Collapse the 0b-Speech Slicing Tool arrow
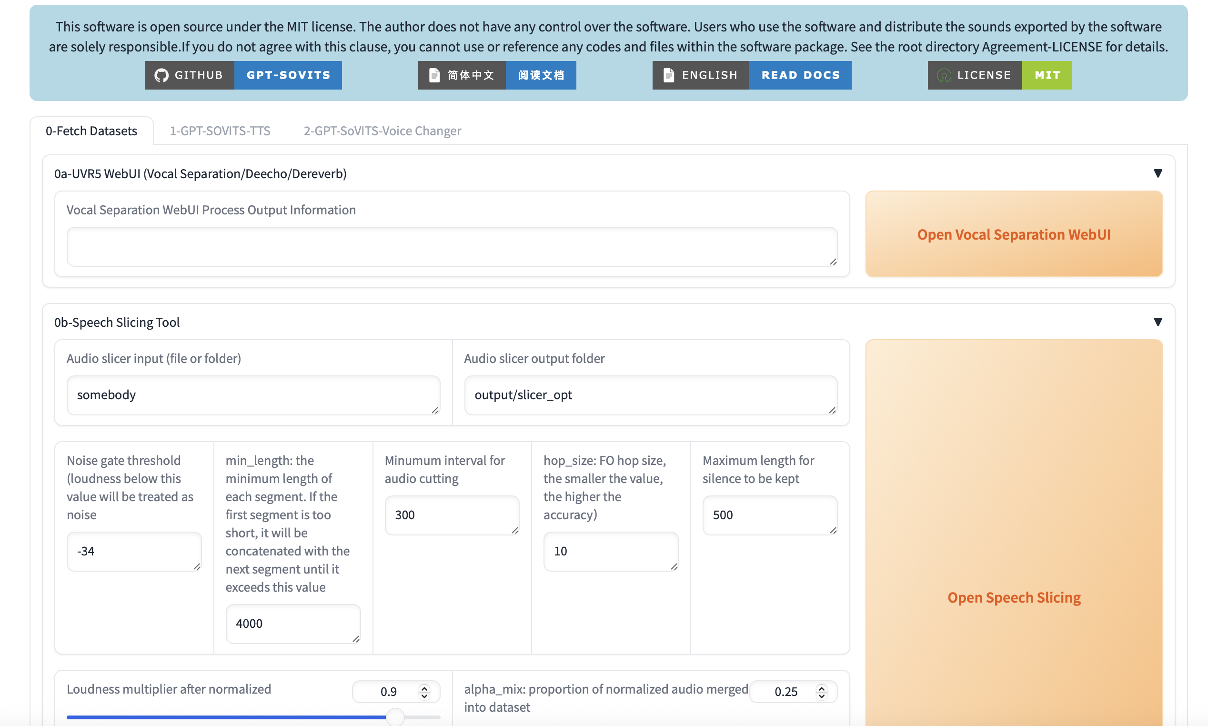 1157,322
